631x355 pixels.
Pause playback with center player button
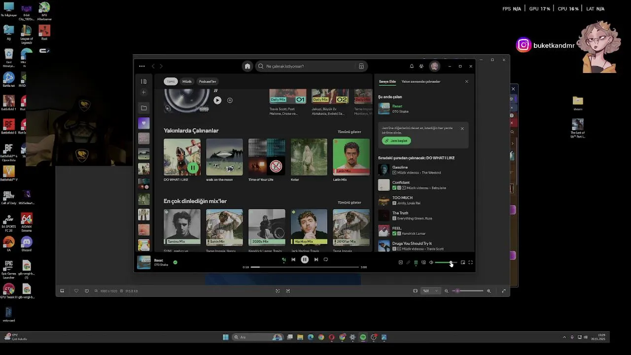[305, 259]
